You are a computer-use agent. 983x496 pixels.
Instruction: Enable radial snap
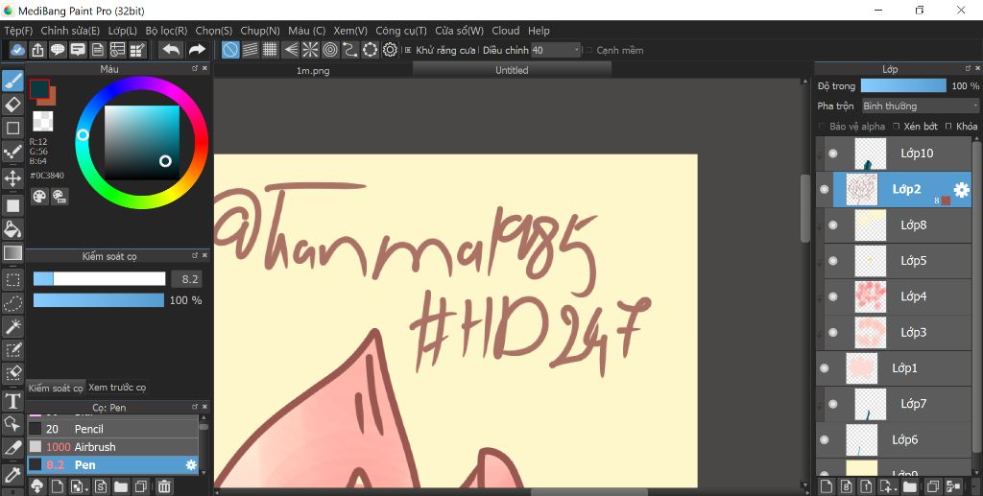pyautogui.click(x=310, y=50)
